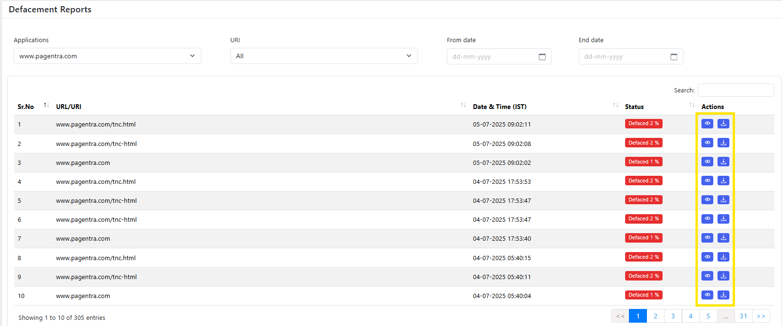This screenshot has width=782, height=326.
Task: Click Defaced 1 % badge in row 3
Action: click(644, 162)
